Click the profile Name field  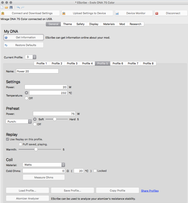pos(37,71)
